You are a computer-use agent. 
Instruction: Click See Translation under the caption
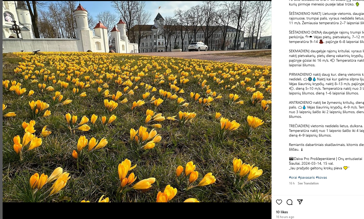click(308, 183)
